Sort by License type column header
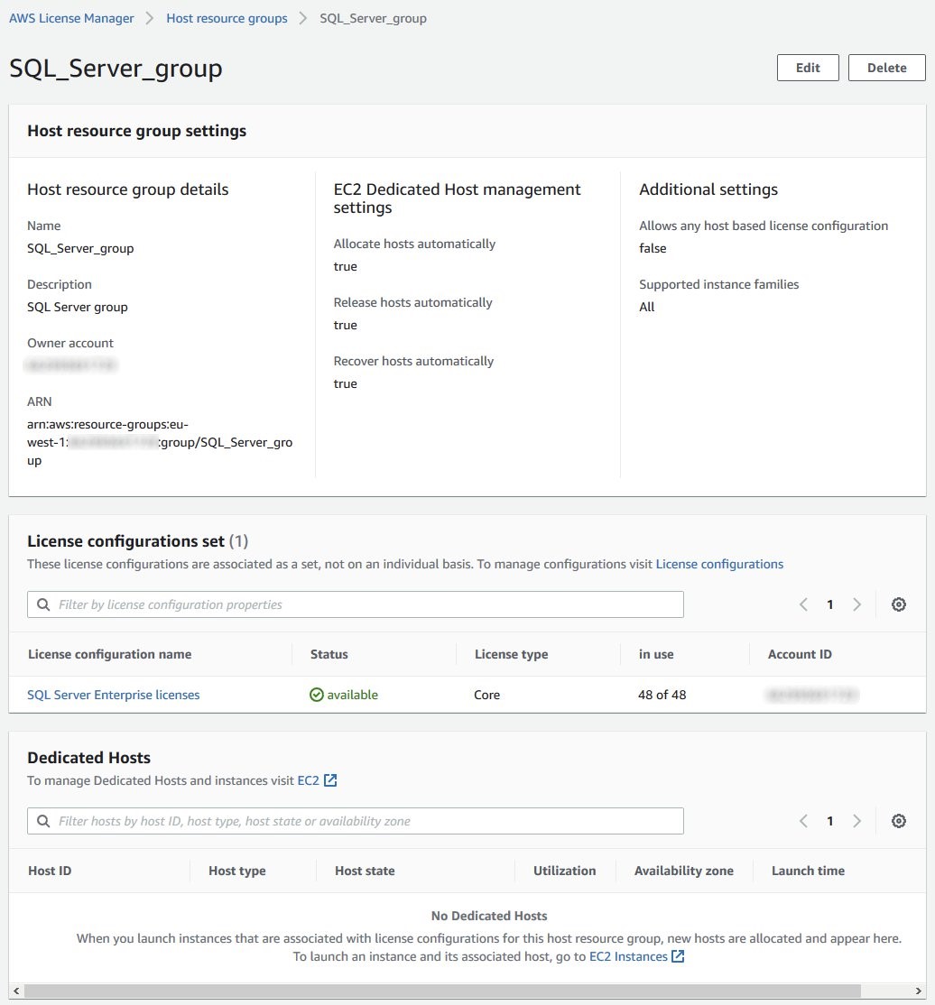Screen dimensions: 935x1005 tap(511, 654)
